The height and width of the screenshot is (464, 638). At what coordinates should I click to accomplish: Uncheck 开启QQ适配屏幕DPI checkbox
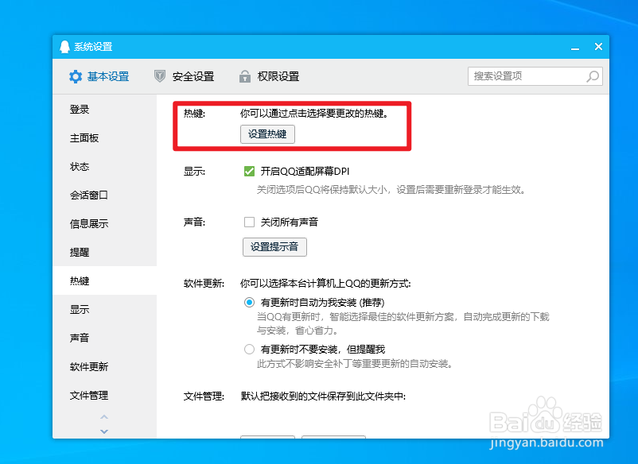coord(249,171)
